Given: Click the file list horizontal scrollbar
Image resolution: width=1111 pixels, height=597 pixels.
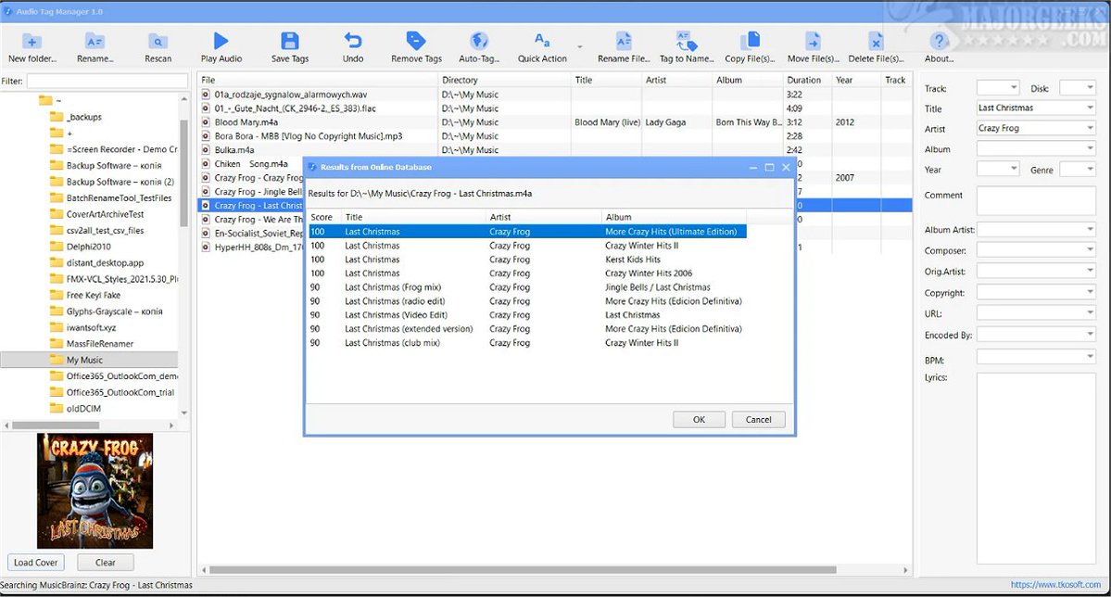Looking at the screenshot, I should pos(523,570).
